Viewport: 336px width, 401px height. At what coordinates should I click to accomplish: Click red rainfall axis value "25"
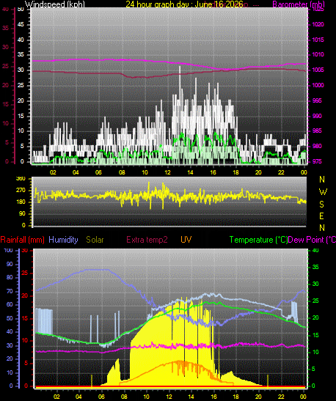pos(24,273)
